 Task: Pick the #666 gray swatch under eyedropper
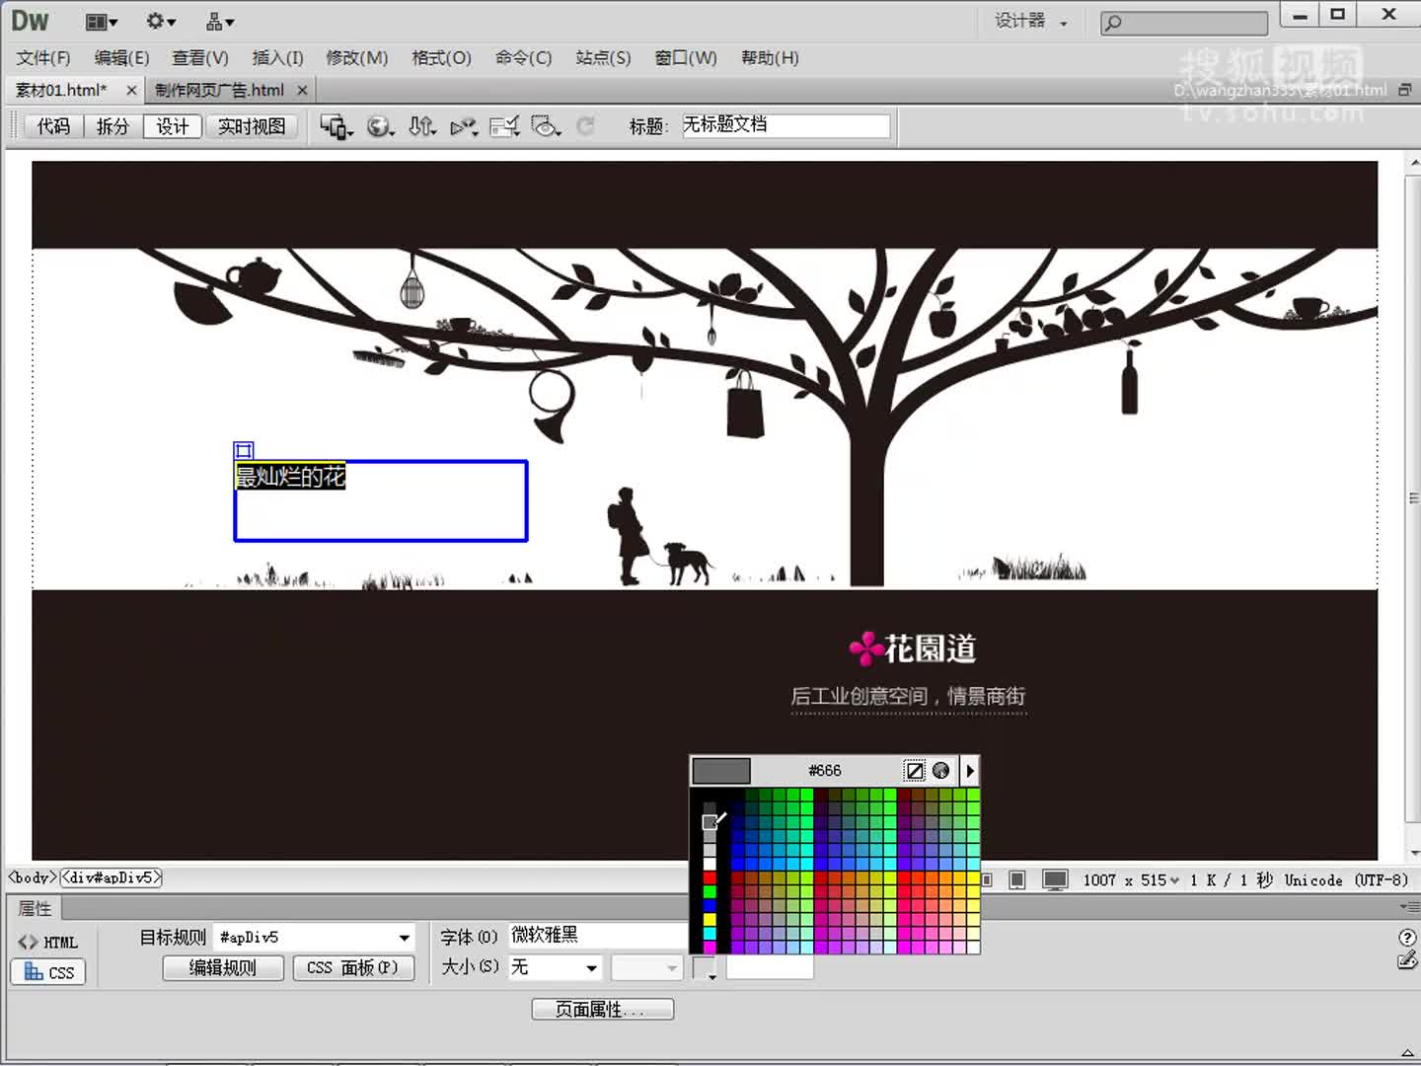710,822
